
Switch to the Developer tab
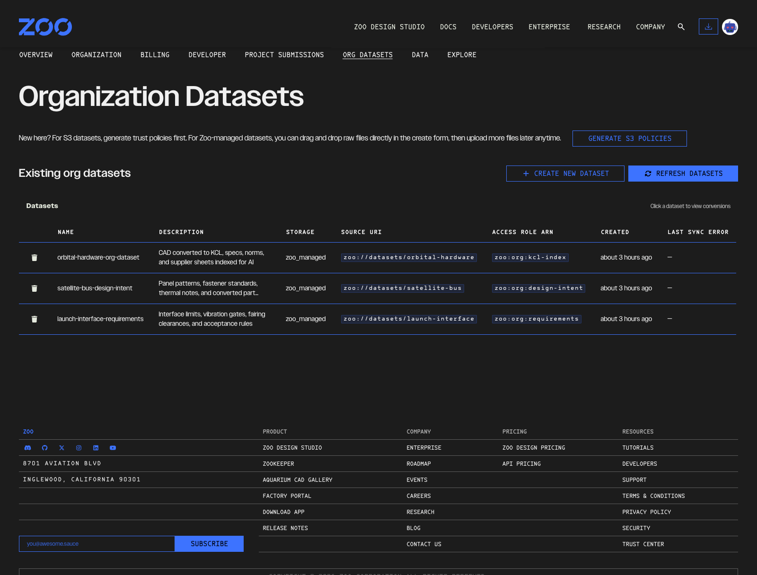click(207, 55)
